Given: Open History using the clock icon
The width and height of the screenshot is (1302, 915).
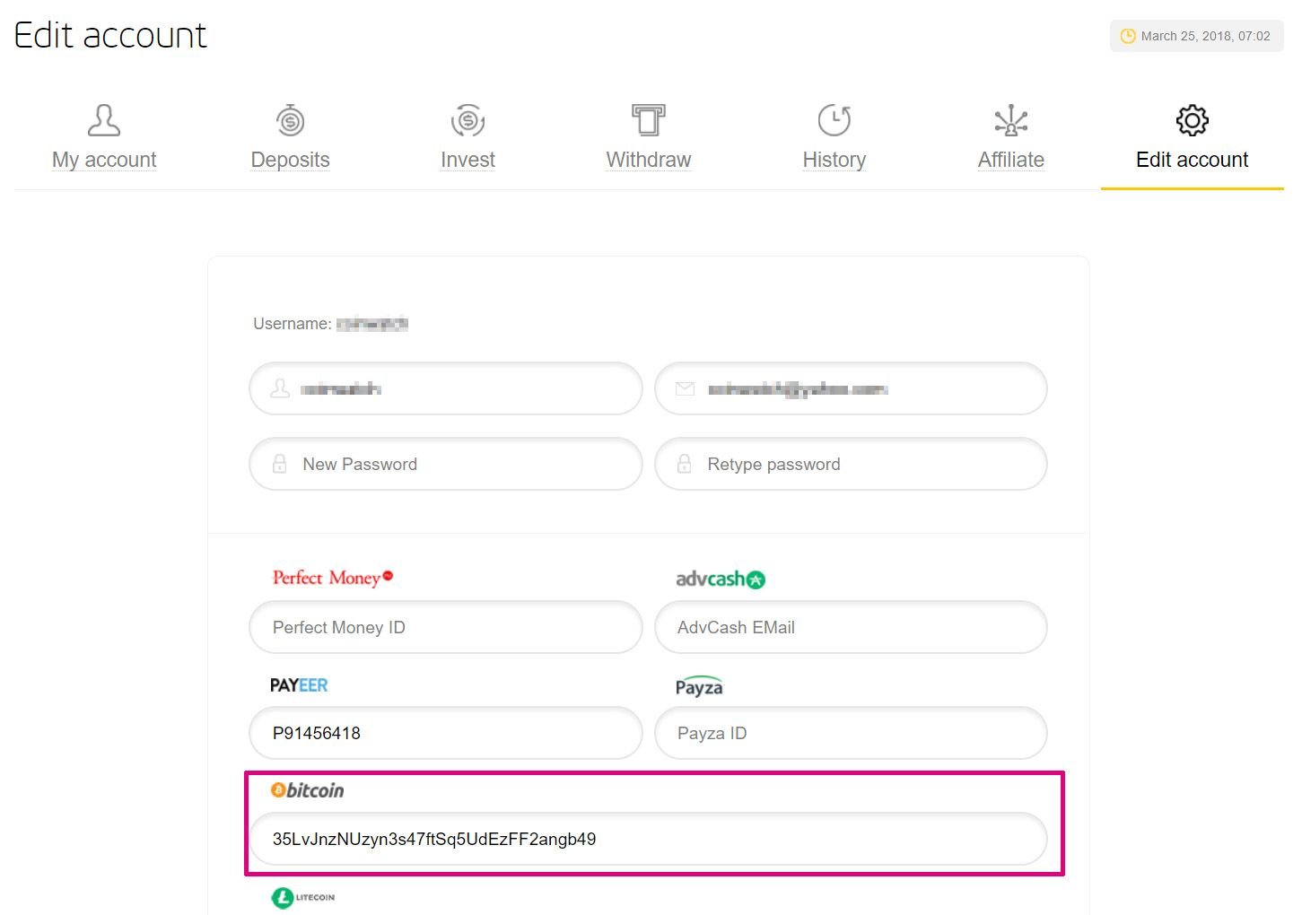Looking at the screenshot, I should click(x=834, y=120).
